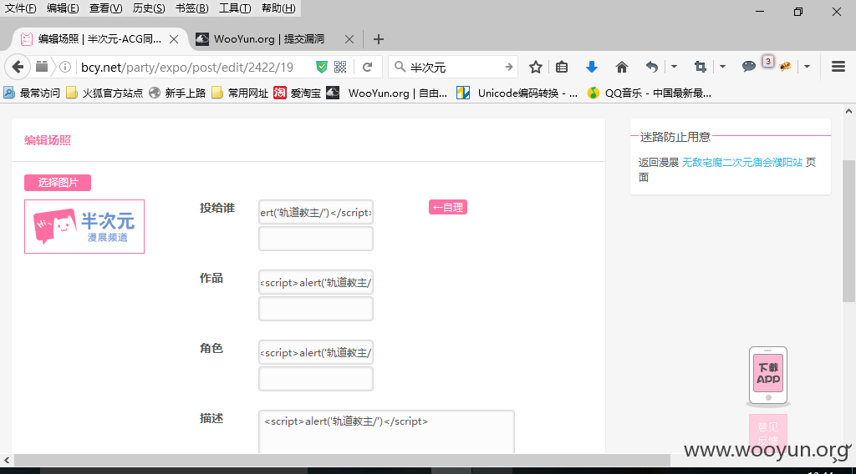Expand dropdown next to undo arrow
This screenshot has height=474, width=856.
point(675,67)
